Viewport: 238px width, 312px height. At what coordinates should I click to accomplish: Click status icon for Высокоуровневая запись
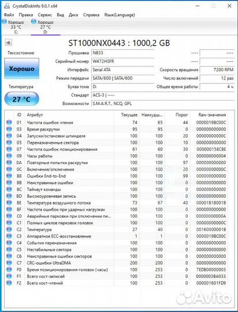coord(9,196)
